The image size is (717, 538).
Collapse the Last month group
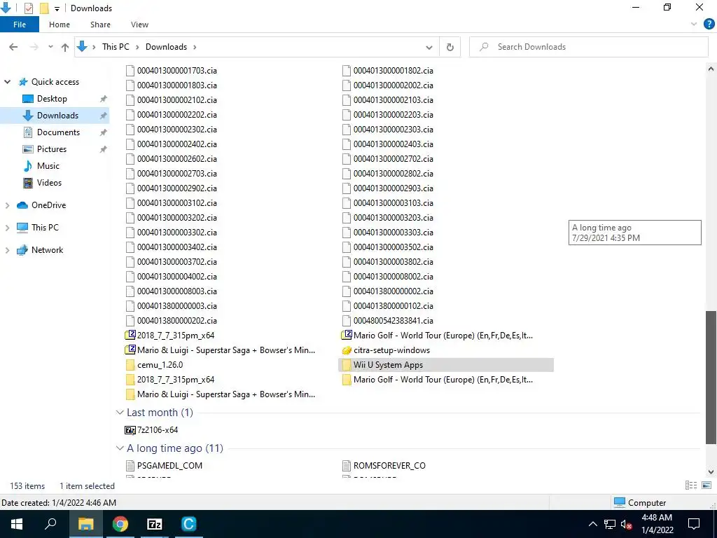click(120, 413)
